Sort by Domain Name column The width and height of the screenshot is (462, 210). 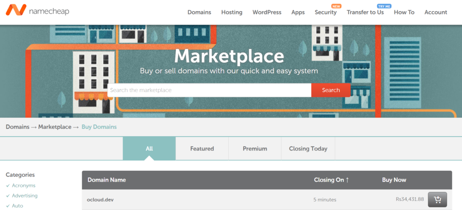106,180
